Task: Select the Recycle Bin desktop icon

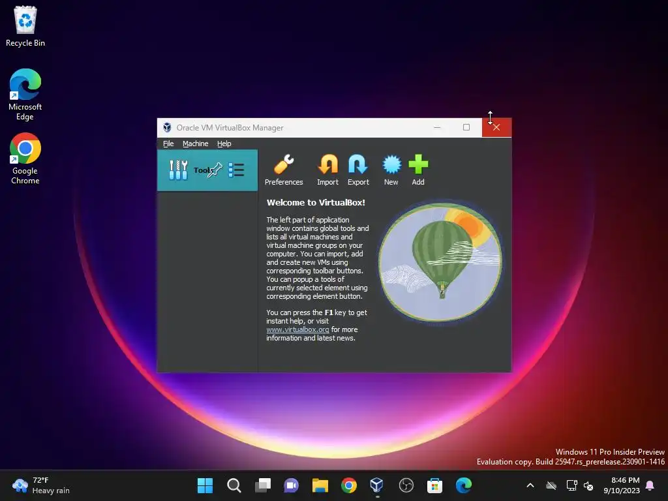Action: coord(25,26)
